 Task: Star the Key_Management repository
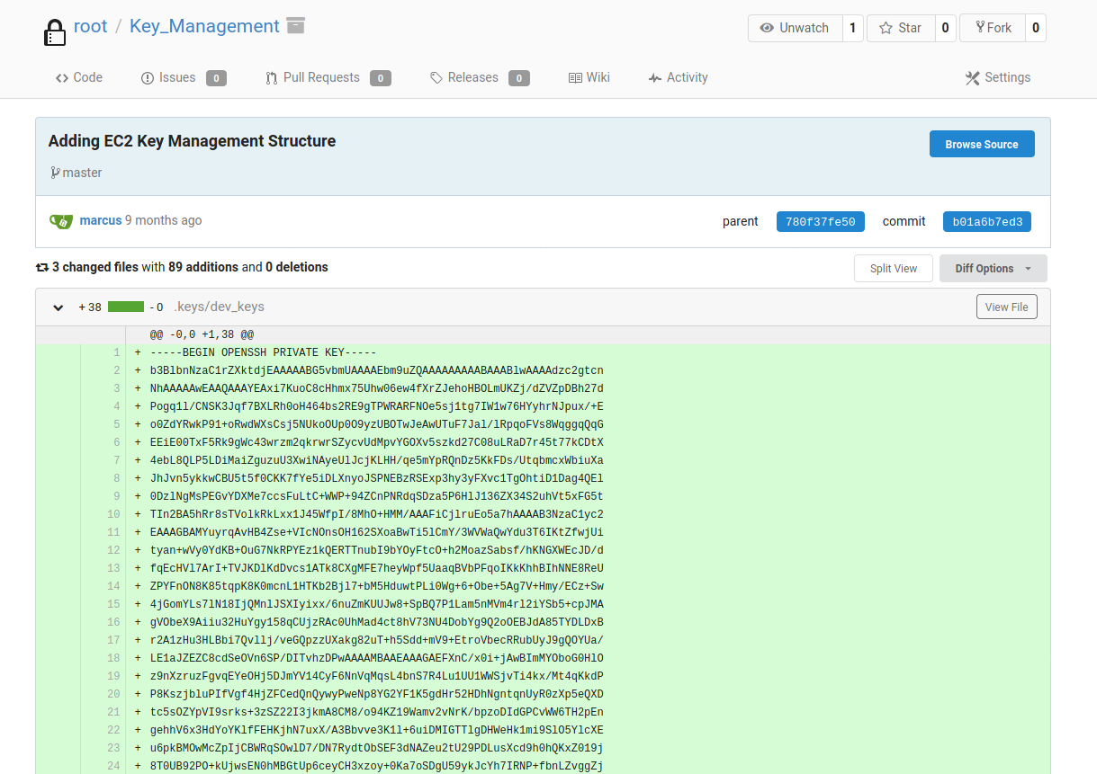pyautogui.click(x=901, y=28)
